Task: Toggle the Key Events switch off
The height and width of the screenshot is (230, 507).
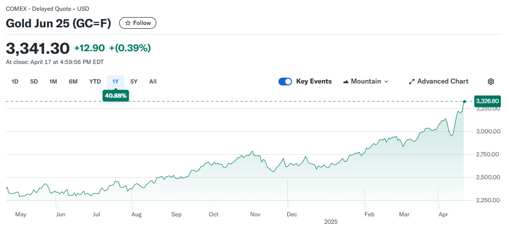Action: coord(285,82)
